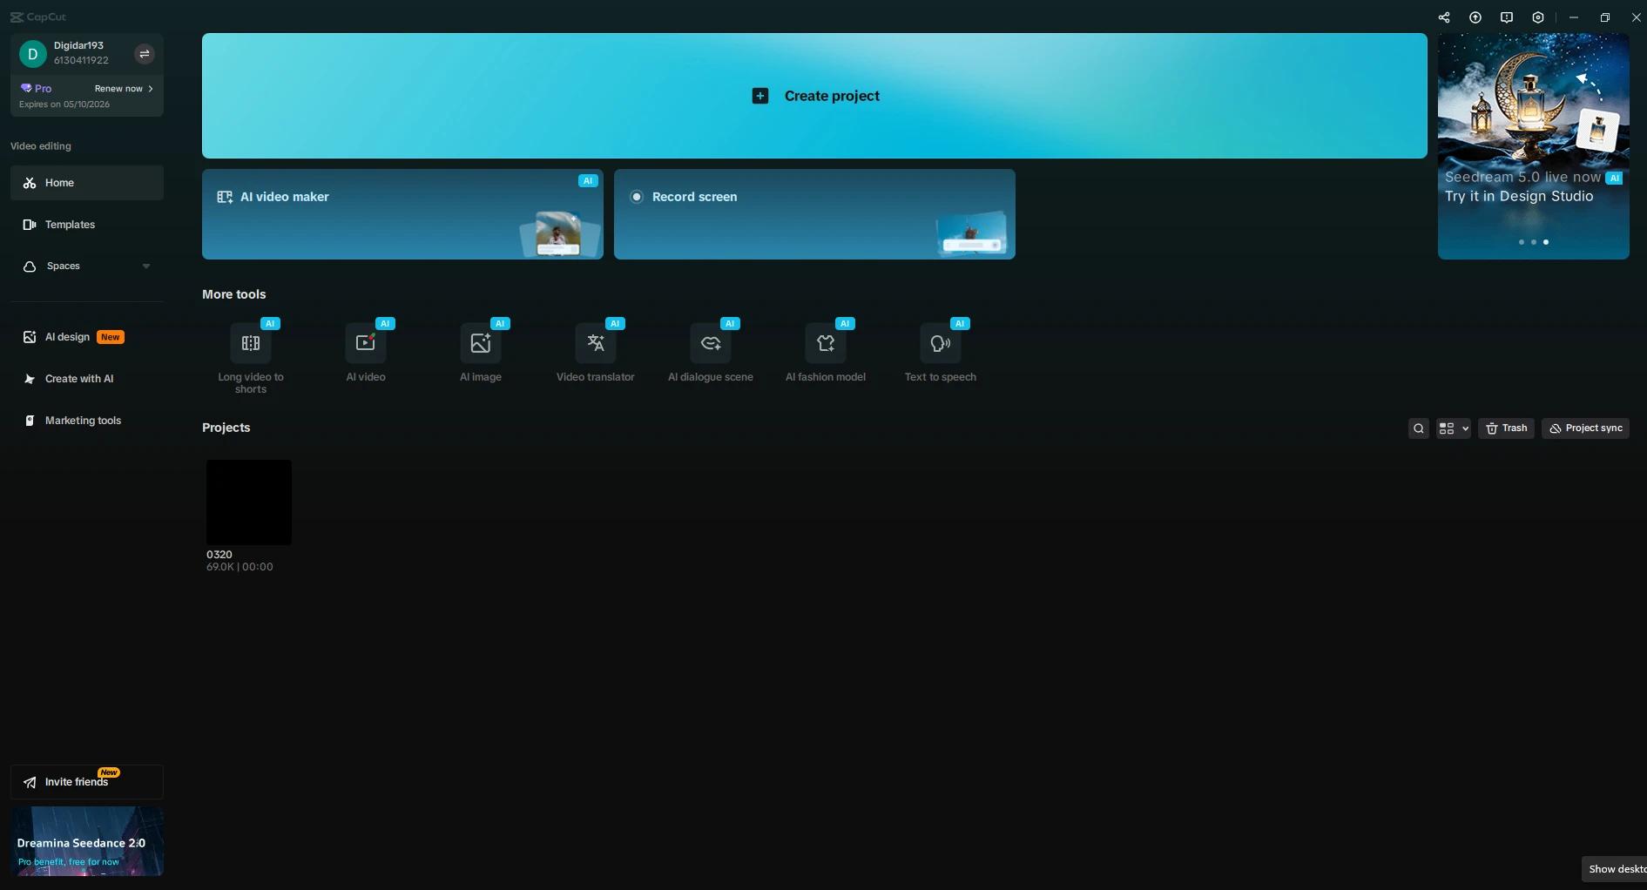
Task: Close the CapCut window
Action: click(1637, 17)
